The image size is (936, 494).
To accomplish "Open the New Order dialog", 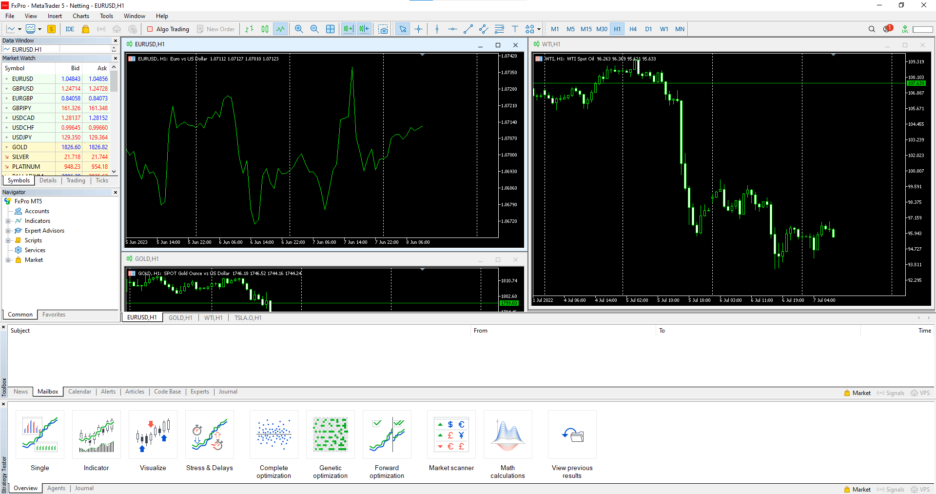I will pos(216,29).
